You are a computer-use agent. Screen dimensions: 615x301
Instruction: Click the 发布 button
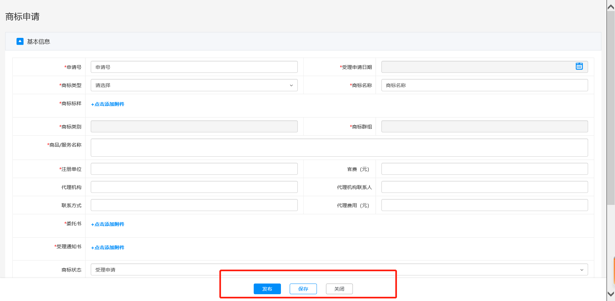(x=267, y=289)
